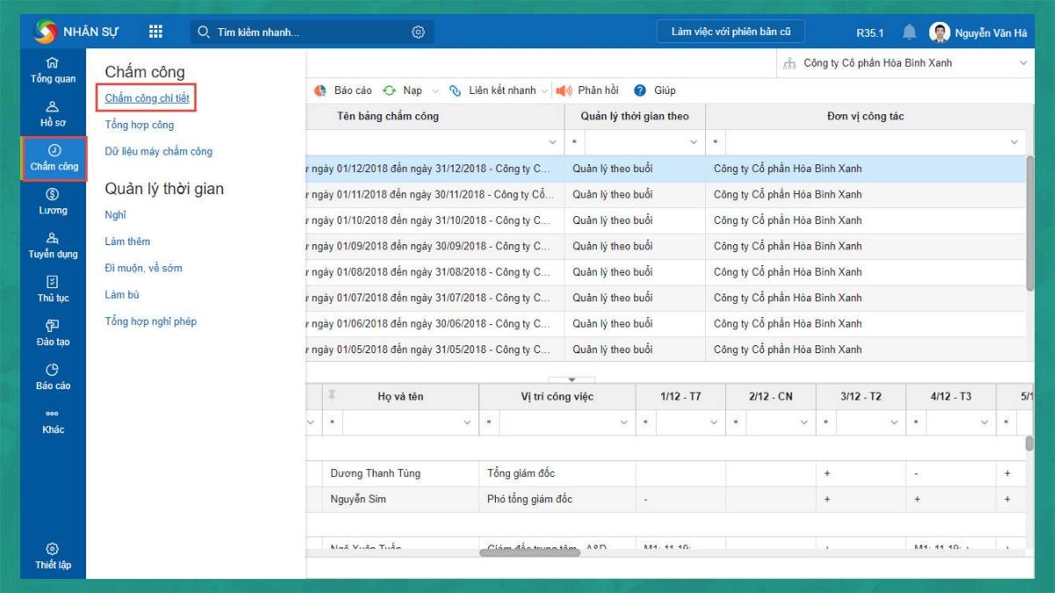Open the Giúp help button
1055x593 pixels.
pyautogui.click(x=655, y=90)
